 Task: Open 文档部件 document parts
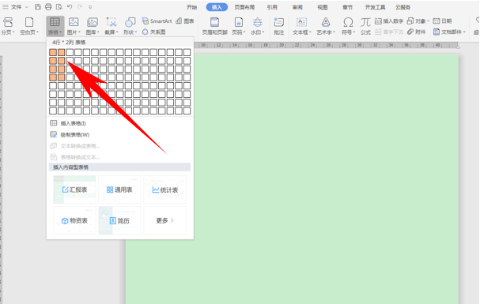(x=449, y=32)
